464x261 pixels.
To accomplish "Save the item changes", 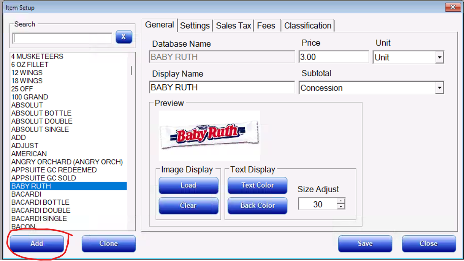I will (x=365, y=244).
